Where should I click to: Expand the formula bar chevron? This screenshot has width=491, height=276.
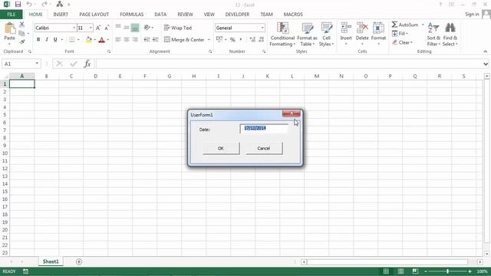tap(486, 64)
